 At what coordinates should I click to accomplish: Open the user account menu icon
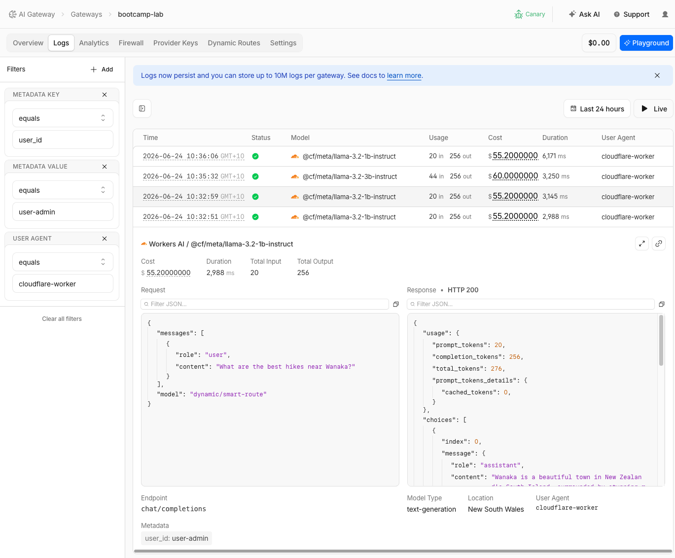665,14
